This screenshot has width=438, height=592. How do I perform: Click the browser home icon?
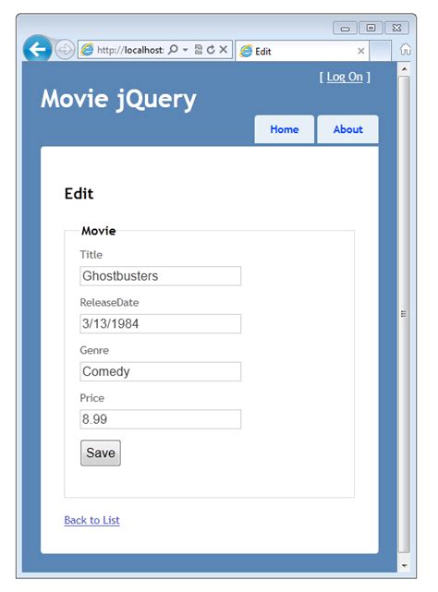(x=405, y=50)
